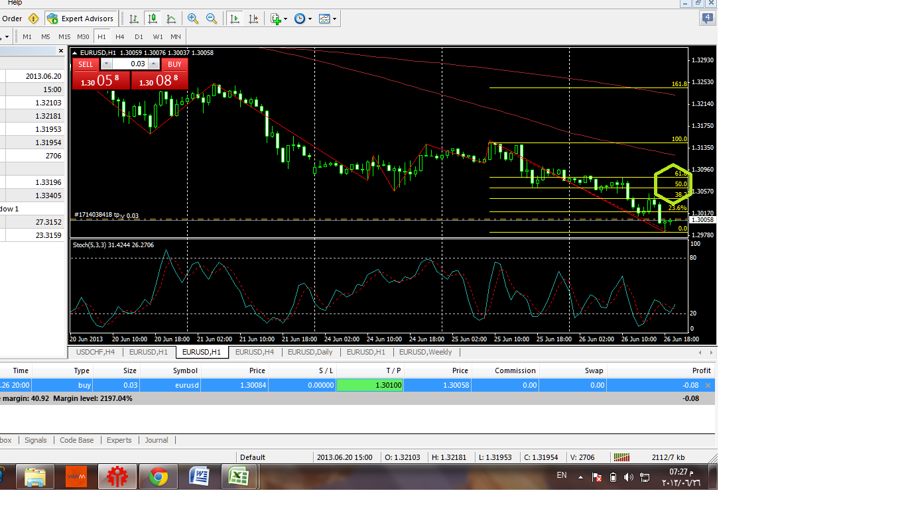Select the M30 timeframe
Viewport: 906px width, 509px height.
[83, 36]
